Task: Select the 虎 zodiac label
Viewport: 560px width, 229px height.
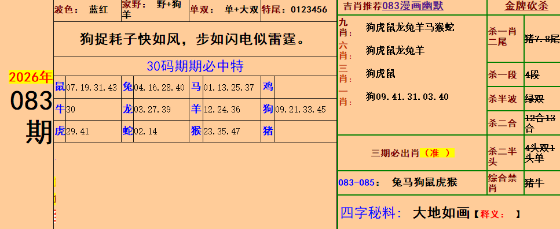Action: point(60,131)
